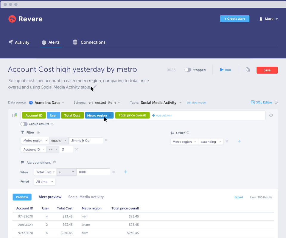Open the Total Cost condition field dropdown

coord(45,172)
